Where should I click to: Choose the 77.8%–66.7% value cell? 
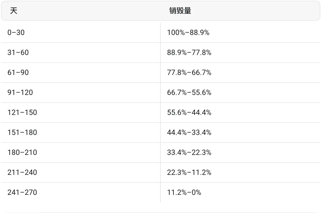pyautogui.click(x=189, y=73)
